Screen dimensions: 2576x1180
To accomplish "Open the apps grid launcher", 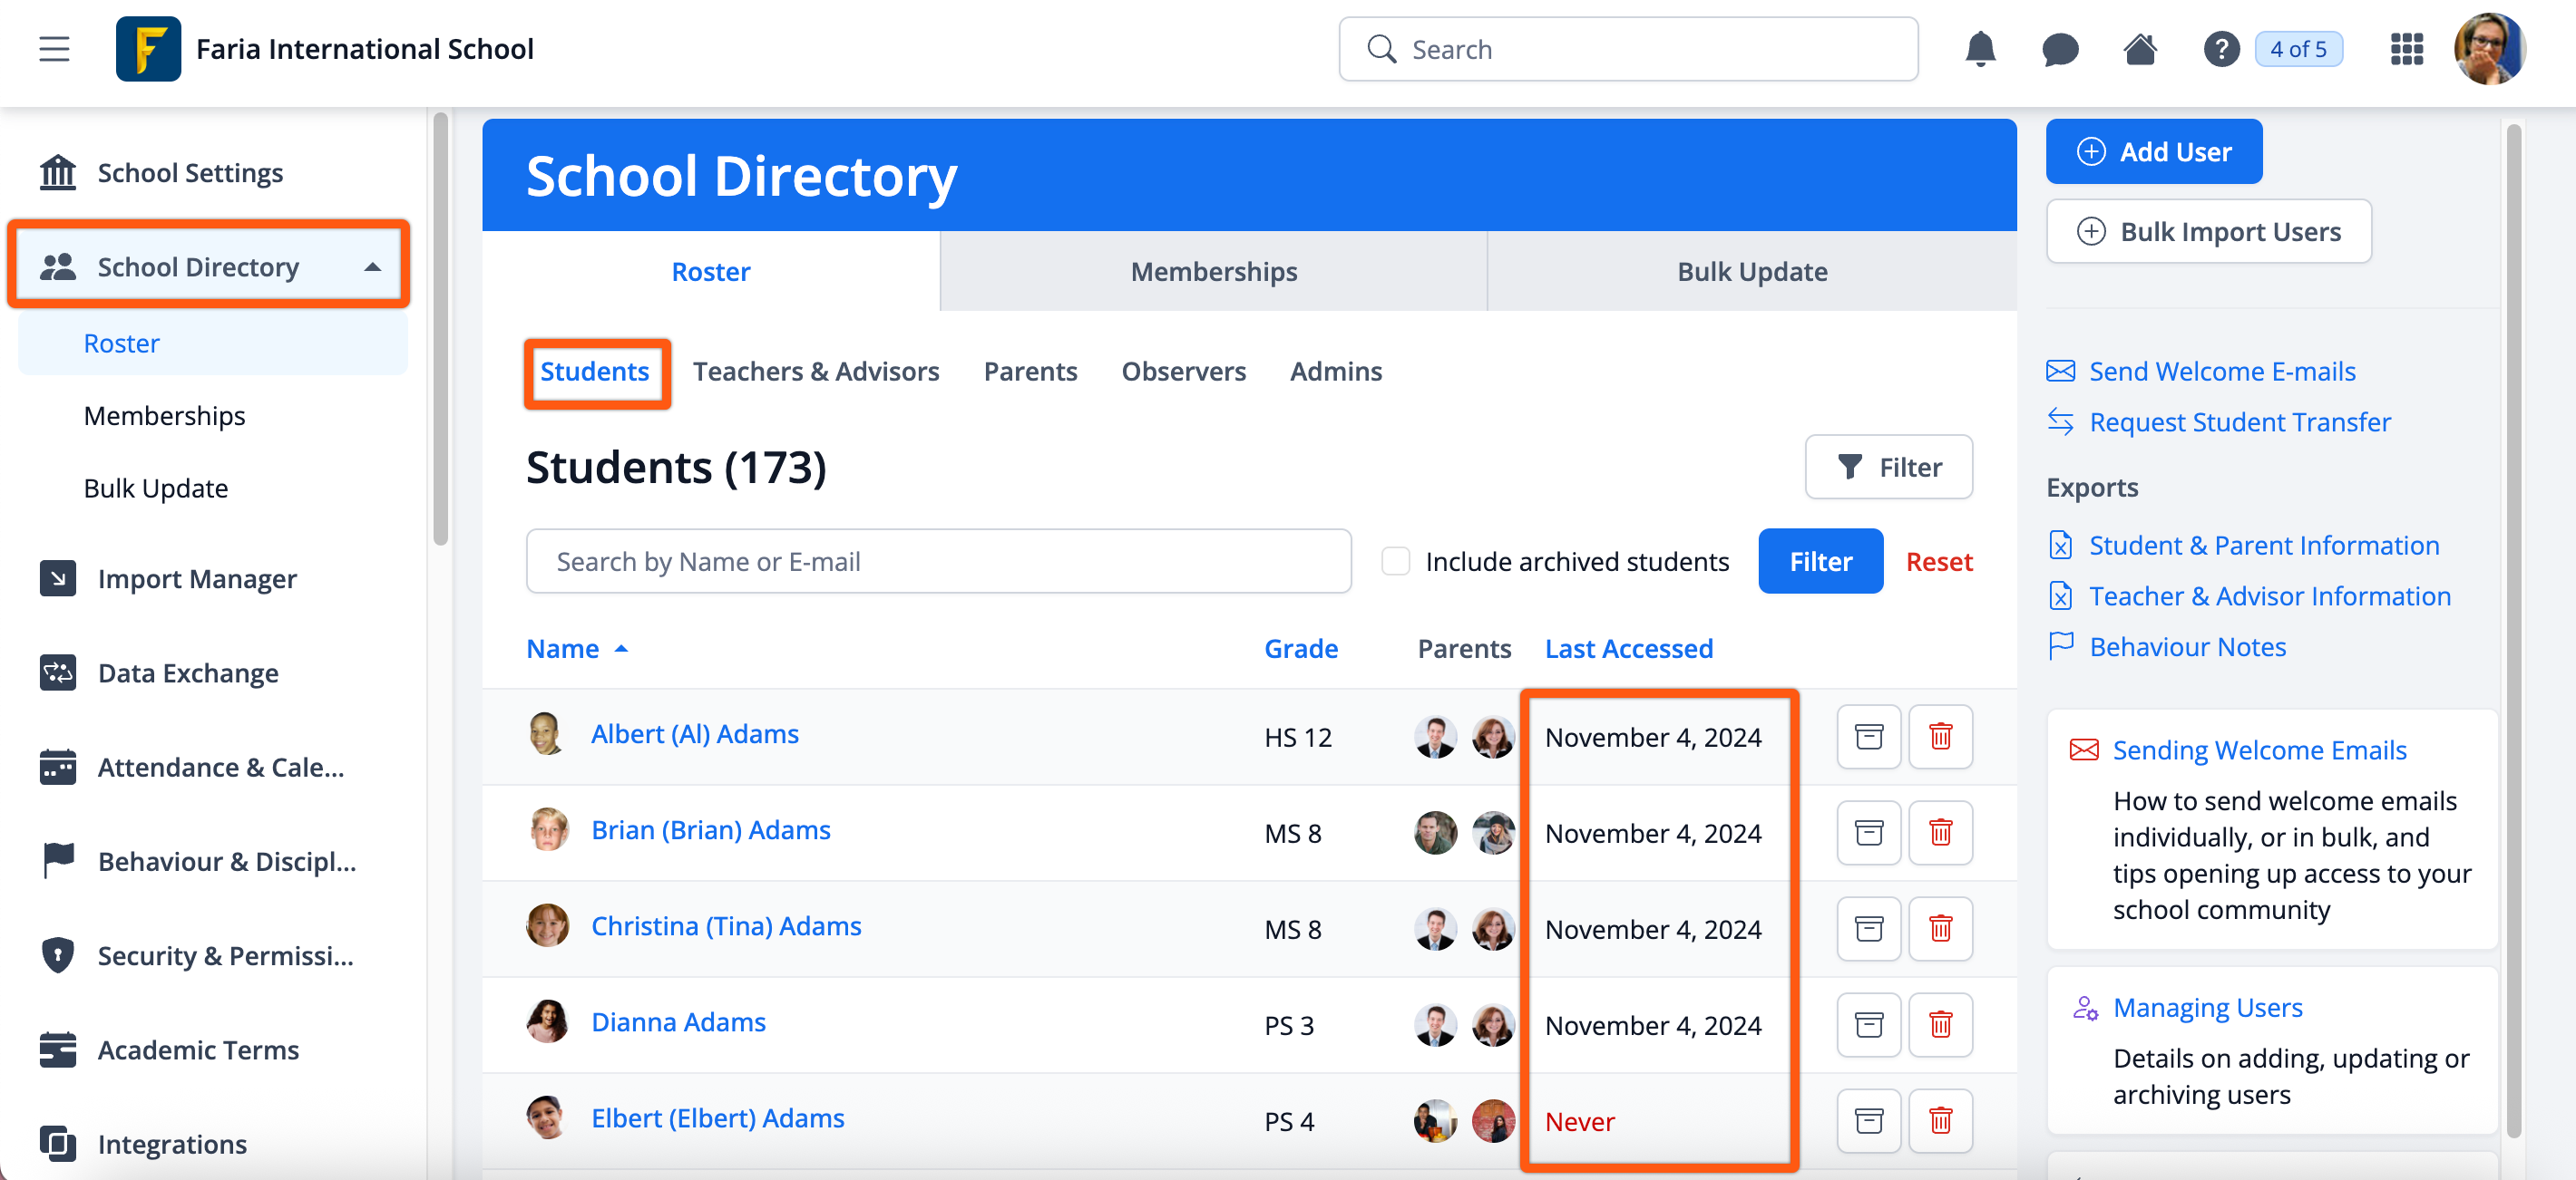I will pos(2406,49).
